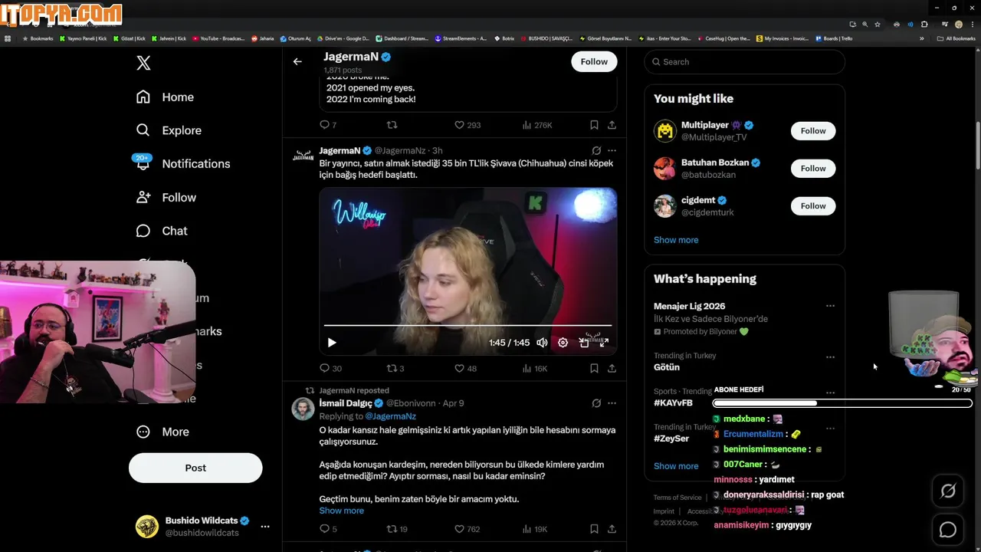Image resolution: width=981 pixels, height=552 pixels.
Task: Open the StreamElements bookmark
Action: click(x=461, y=38)
